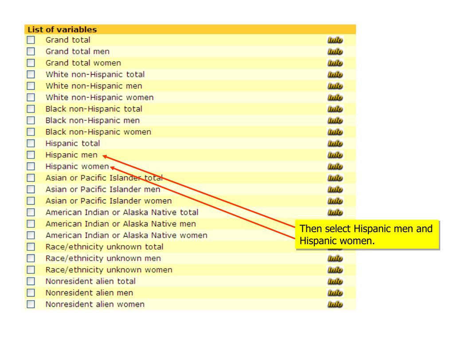Open Info for Race/ethnicity unknown men
Screen dimensions: 454x341
(x=335, y=258)
